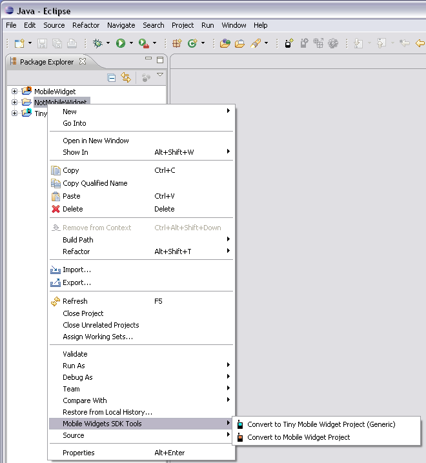The image size is (426, 463).
Task: Close the Package Explorer tab
Action: coord(83,61)
